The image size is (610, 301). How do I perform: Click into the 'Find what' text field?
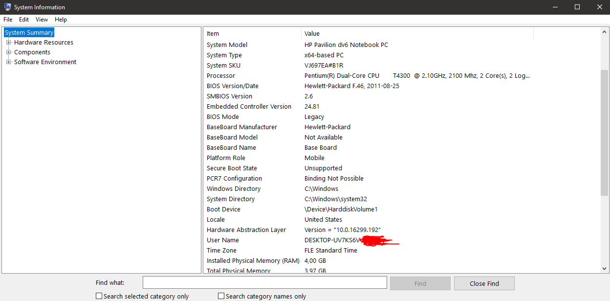[264, 283]
